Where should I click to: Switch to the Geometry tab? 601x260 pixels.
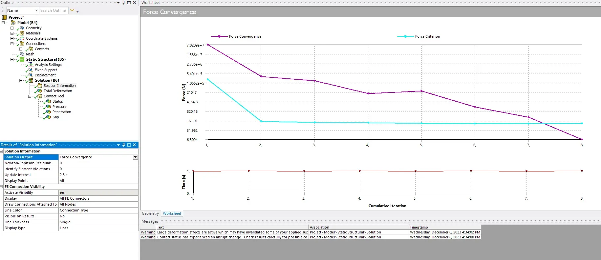[x=150, y=213]
